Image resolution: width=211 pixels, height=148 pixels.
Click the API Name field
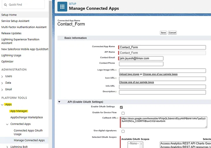[x=162, y=53]
